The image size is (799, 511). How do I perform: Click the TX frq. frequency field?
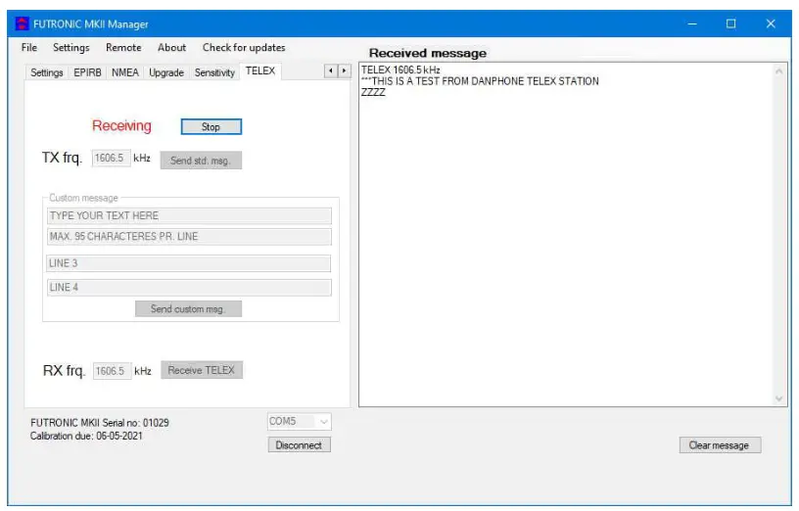coord(111,159)
